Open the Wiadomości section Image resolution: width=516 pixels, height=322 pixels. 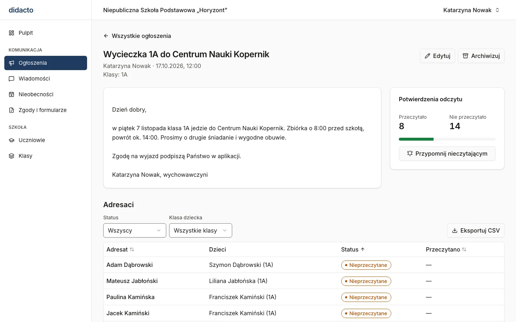click(x=46, y=79)
